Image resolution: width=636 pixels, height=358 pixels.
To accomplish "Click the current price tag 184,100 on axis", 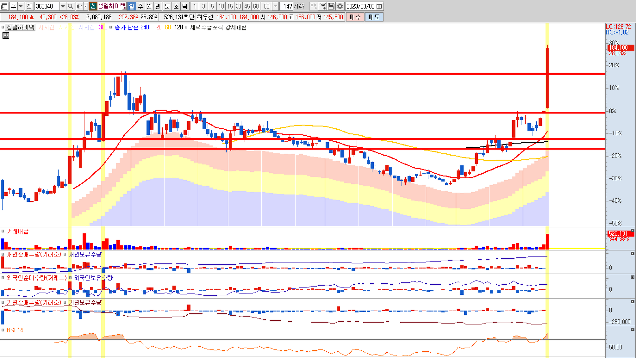I will click(x=621, y=48).
